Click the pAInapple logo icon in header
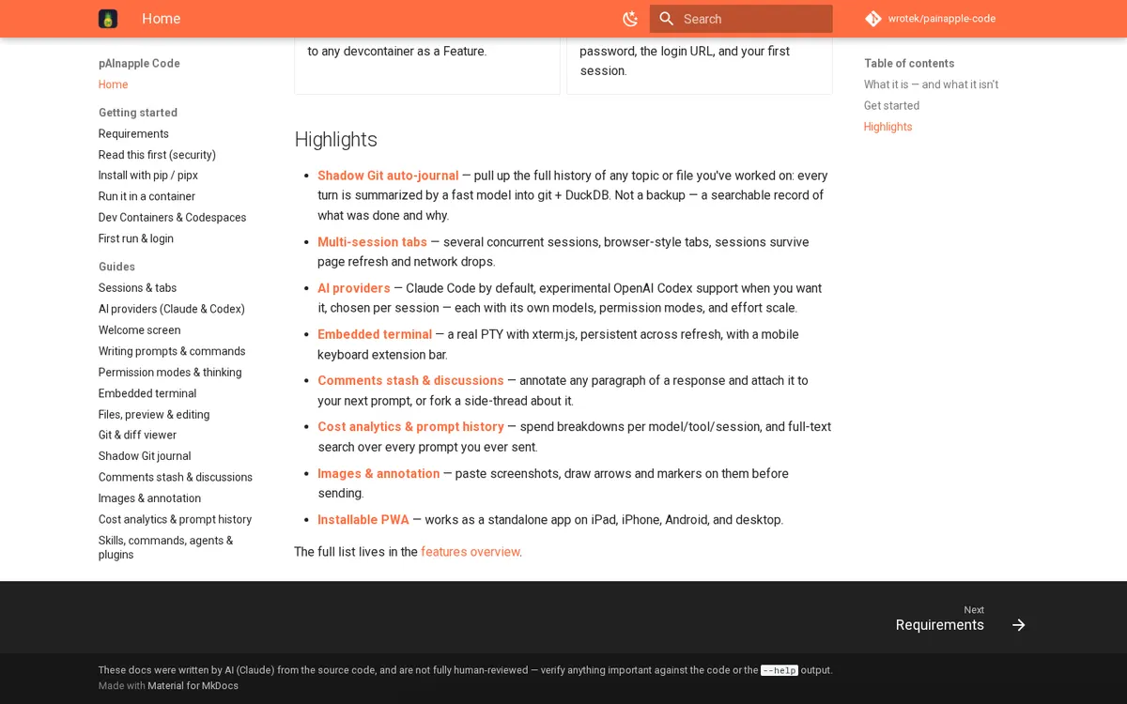This screenshot has width=1127, height=704. pos(108,19)
